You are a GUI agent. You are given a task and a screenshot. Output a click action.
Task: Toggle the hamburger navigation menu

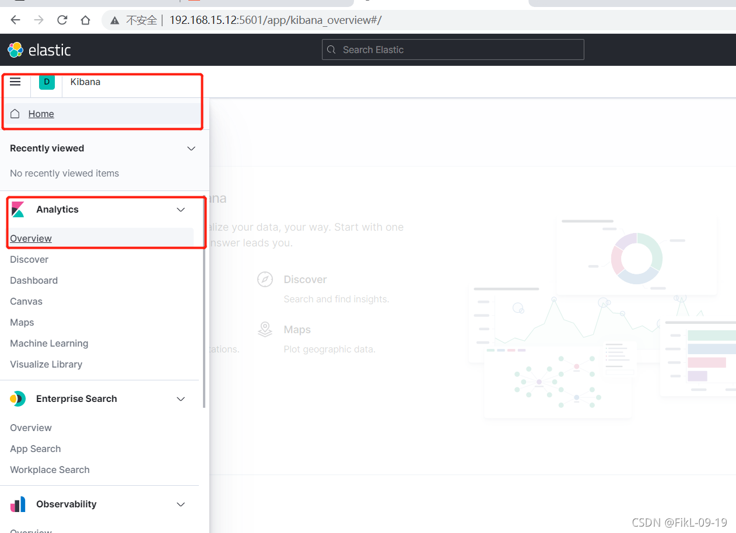[x=15, y=82]
